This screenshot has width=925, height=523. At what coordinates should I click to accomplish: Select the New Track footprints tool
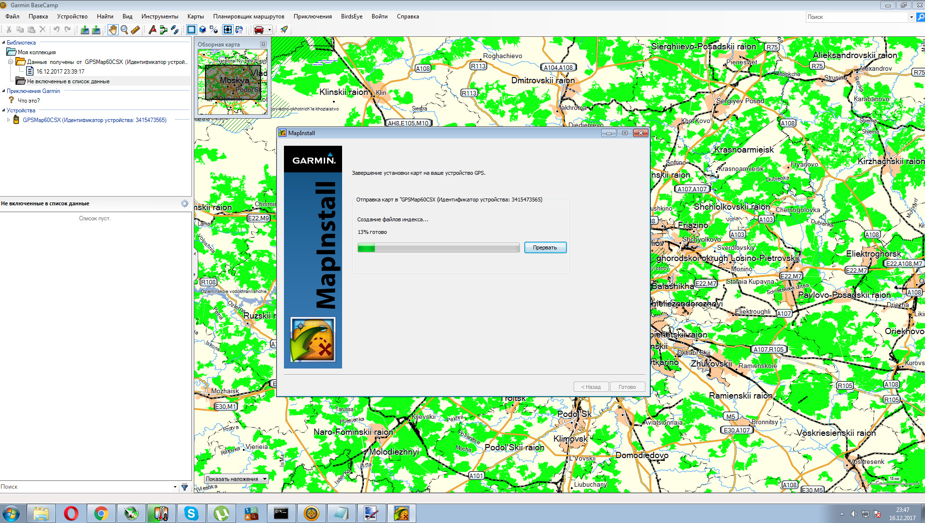[x=174, y=30]
